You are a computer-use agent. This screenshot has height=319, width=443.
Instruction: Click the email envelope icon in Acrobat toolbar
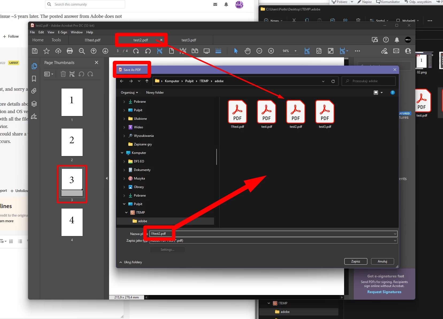[x=396, y=51]
